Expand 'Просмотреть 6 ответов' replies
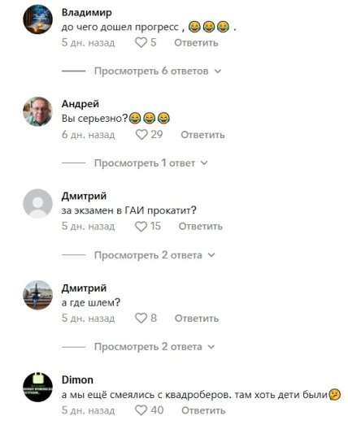The width and height of the screenshot is (348, 429). click(158, 71)
